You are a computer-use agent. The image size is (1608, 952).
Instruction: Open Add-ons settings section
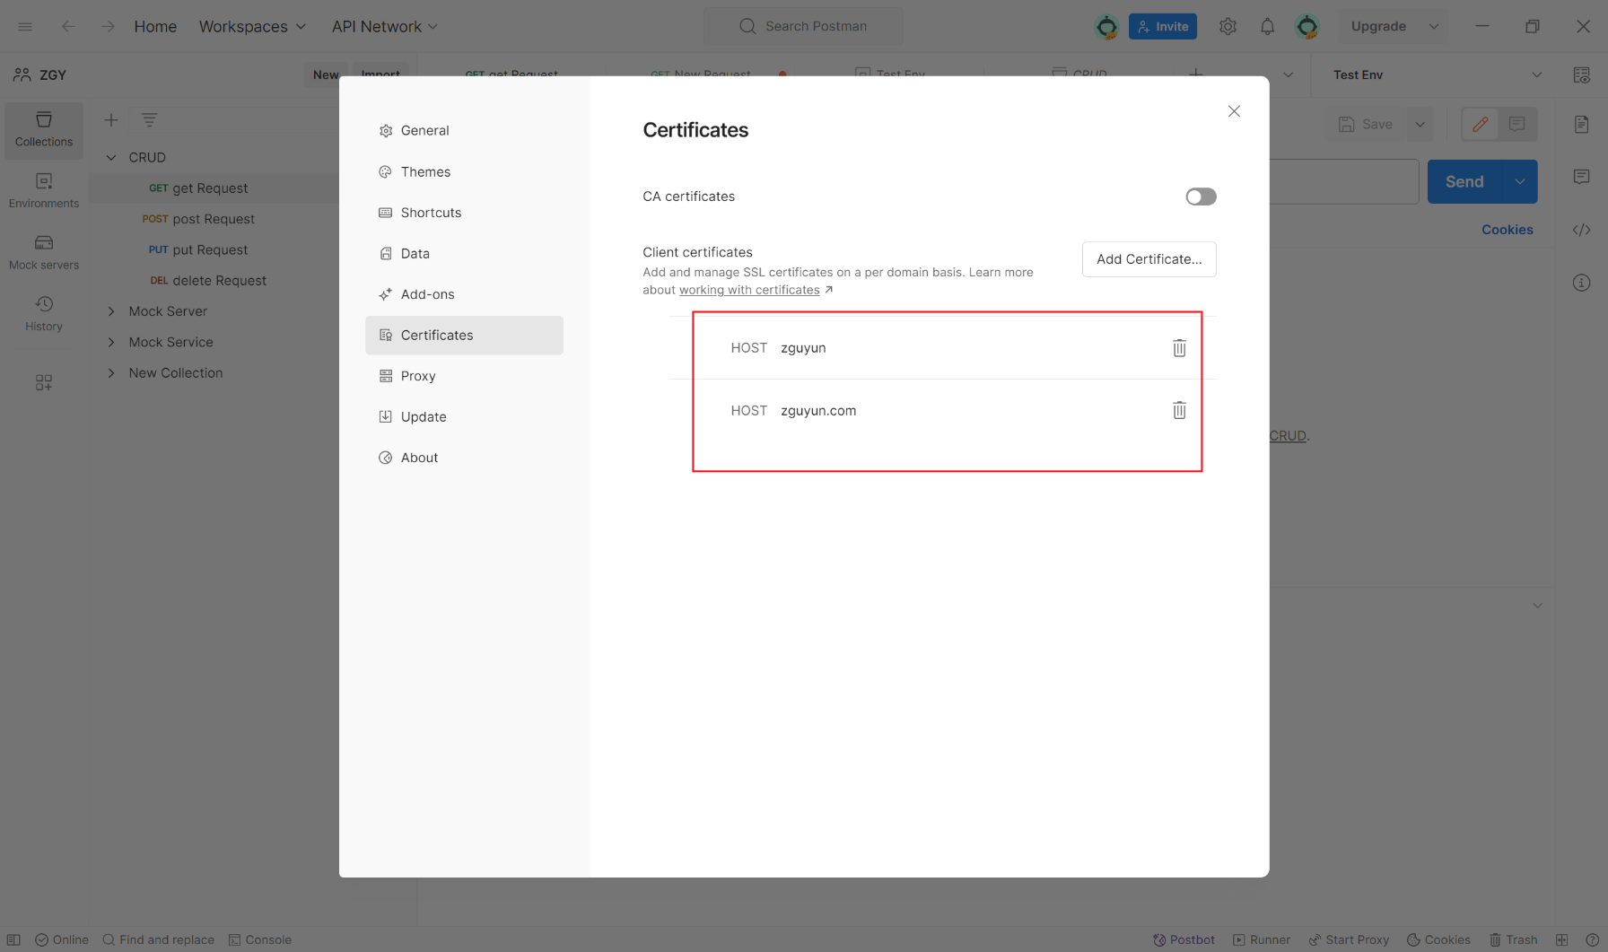click(x=464, y=294)
